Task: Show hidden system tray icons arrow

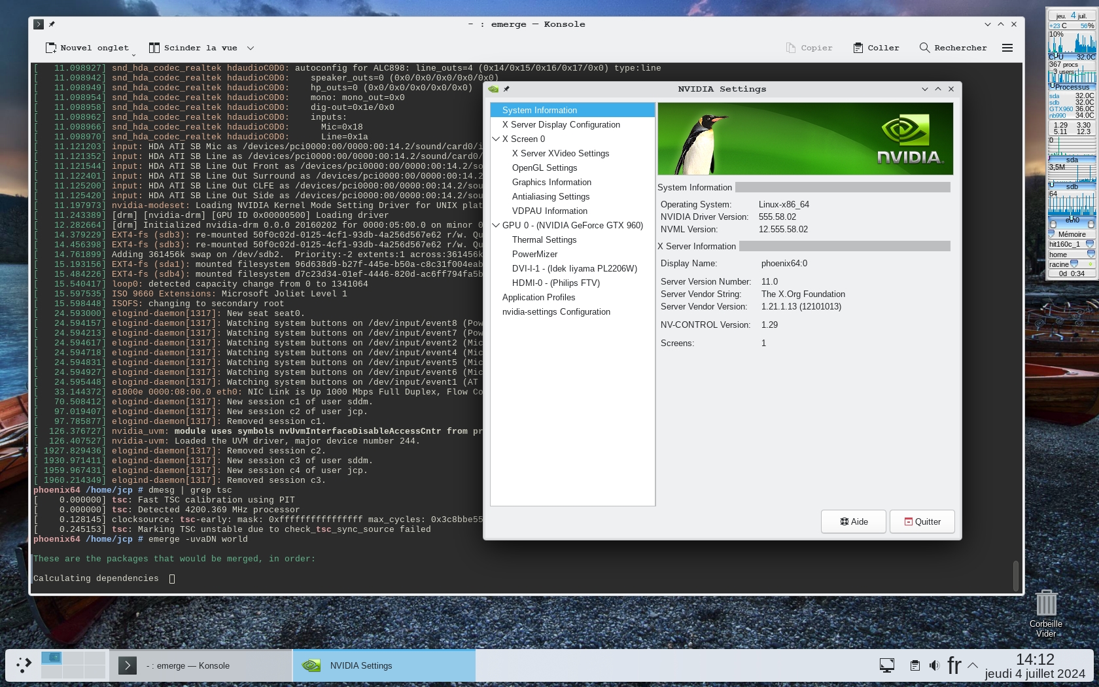Action: [x=973, y=665]
